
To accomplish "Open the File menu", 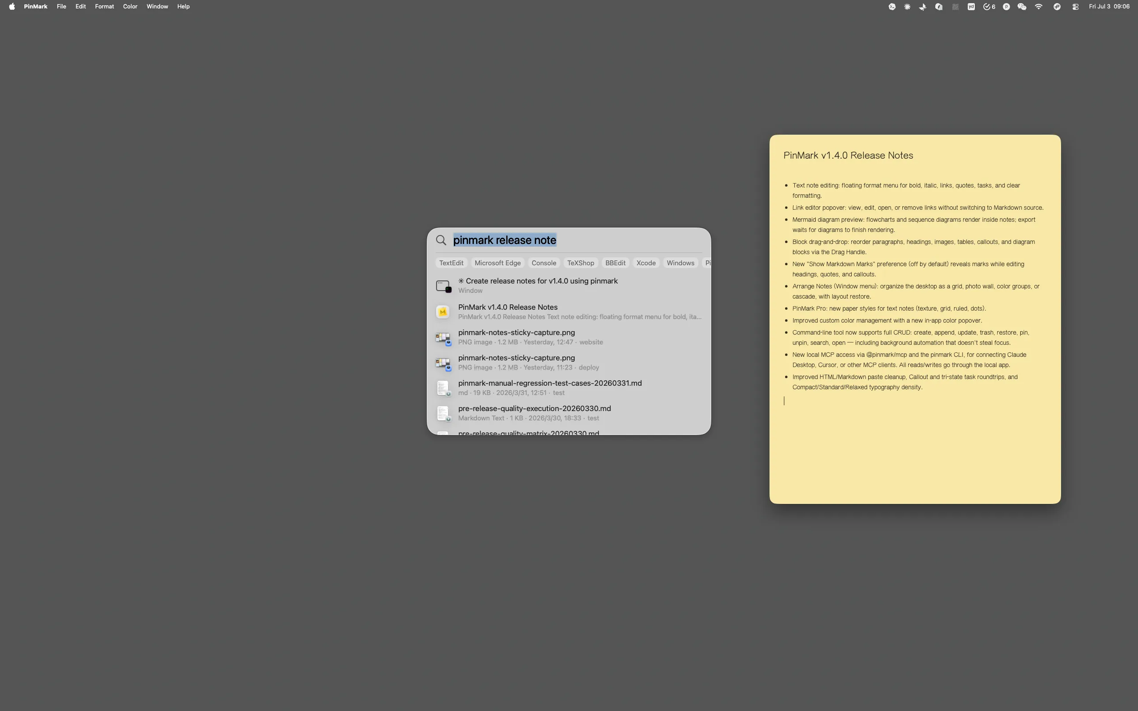I will (x=61, y=7).
